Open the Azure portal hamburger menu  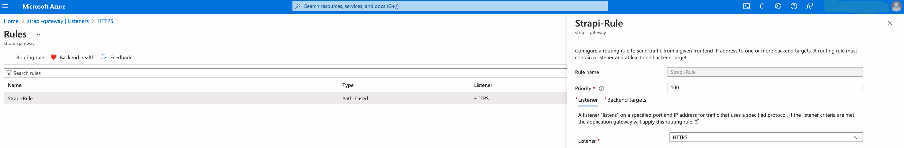pos(5,6)
